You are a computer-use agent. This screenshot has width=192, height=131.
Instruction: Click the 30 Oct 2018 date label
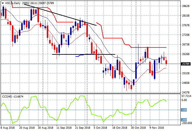[138, 128]
